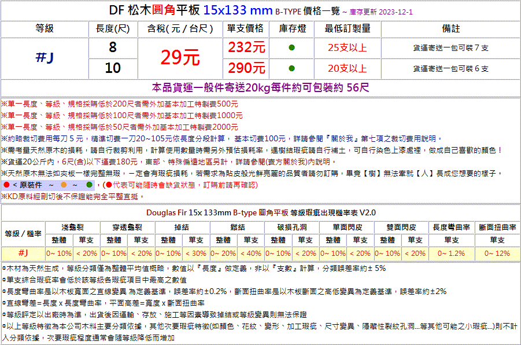Click the '< 30%' value under 掉結
This screenshot has height=345, width=521.
click(196, 254)
